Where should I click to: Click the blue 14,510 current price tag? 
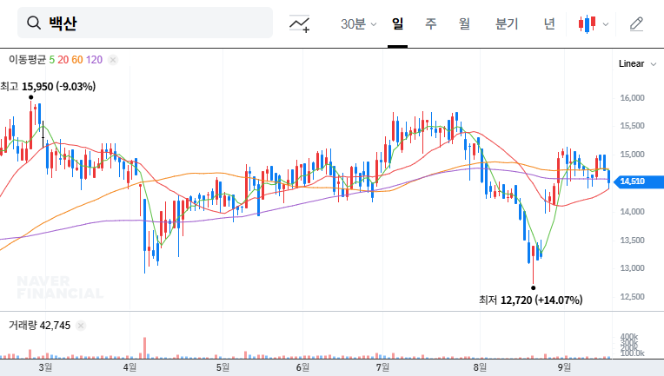click(636, 181)
